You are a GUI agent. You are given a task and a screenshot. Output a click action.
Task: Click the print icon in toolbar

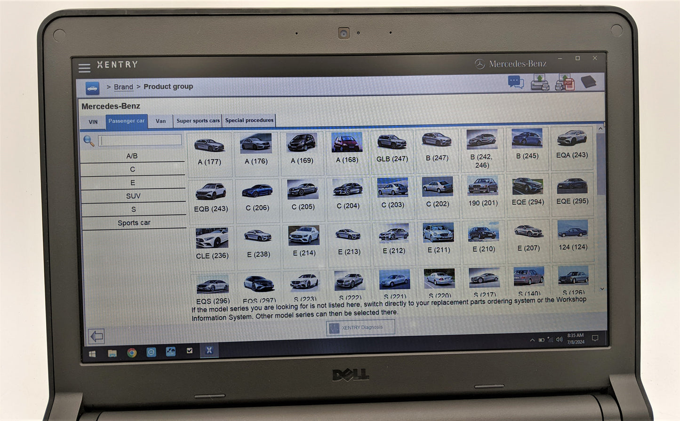[540, 83]
